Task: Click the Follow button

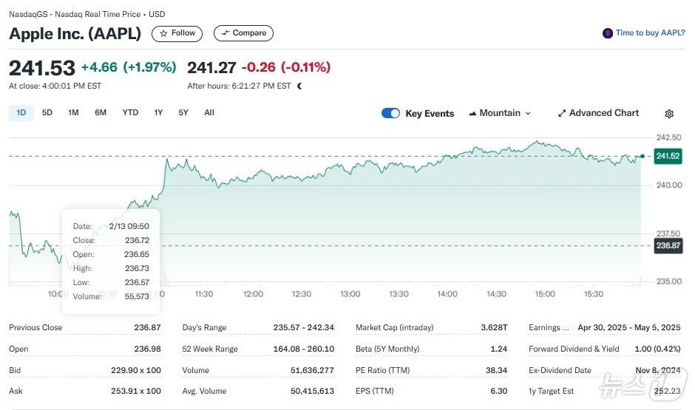Action: 177,33
